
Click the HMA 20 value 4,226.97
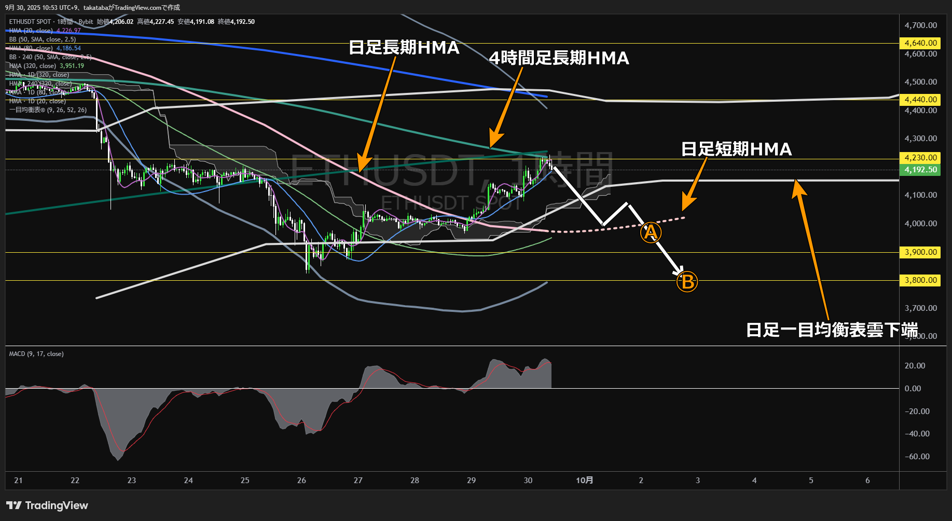(x=68, y=31)
